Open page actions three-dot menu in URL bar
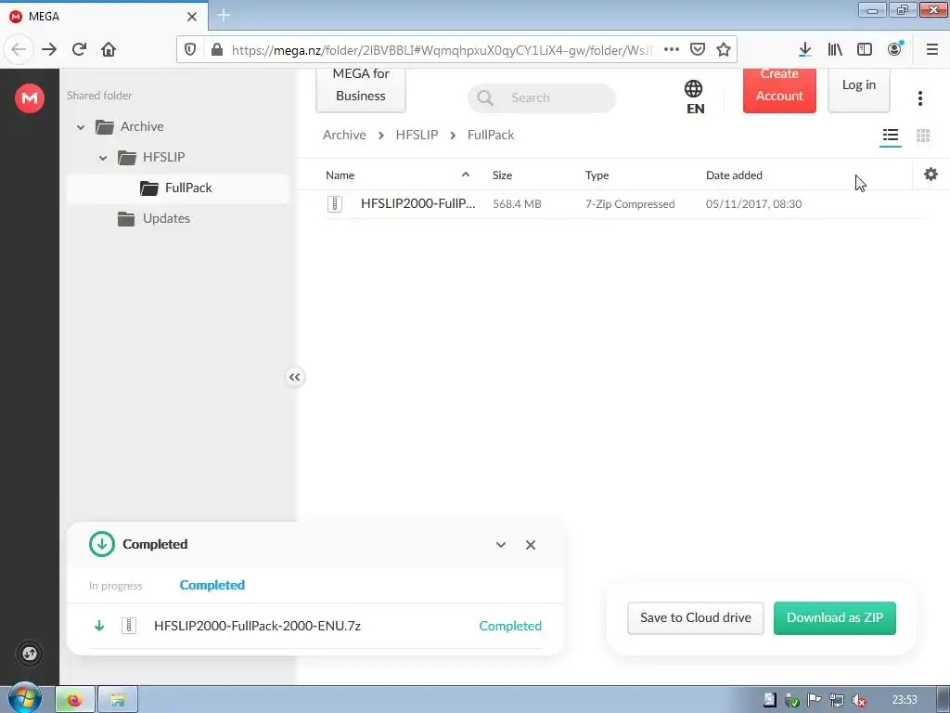950x713 pixels. [x=672, y=50]
